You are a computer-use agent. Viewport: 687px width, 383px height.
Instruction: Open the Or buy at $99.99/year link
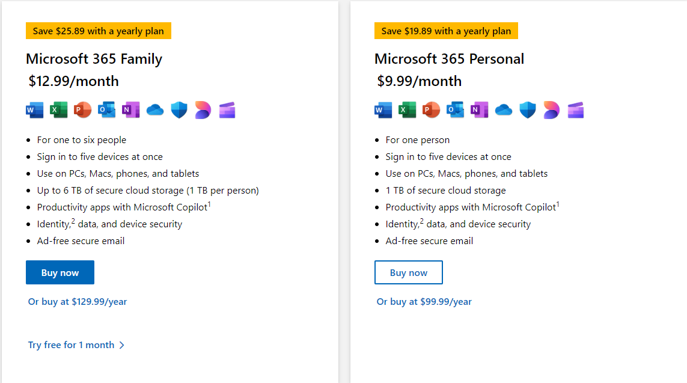pyautogui.click(x=424, y=301)
